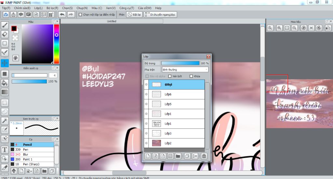Zoom out using the Navigator panel
This screenshot has height=179, width=333.
[x=294, y=28]
